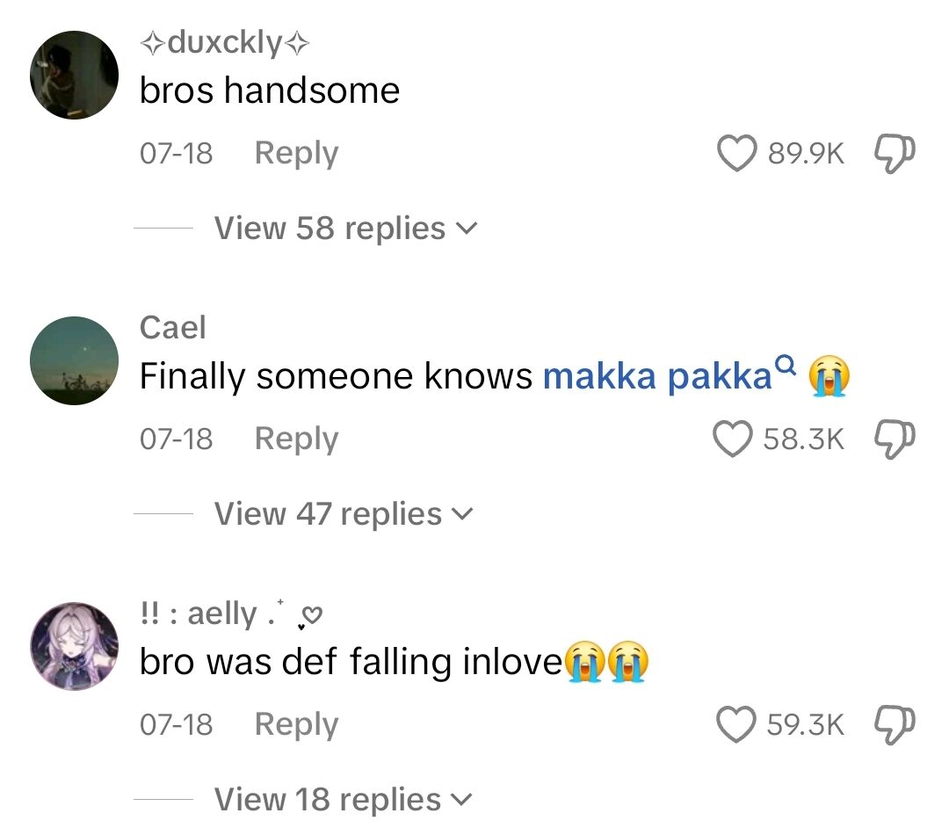The image size is (949, 835).
Task: Reply to Cael's comment
Action: point(295,439)
